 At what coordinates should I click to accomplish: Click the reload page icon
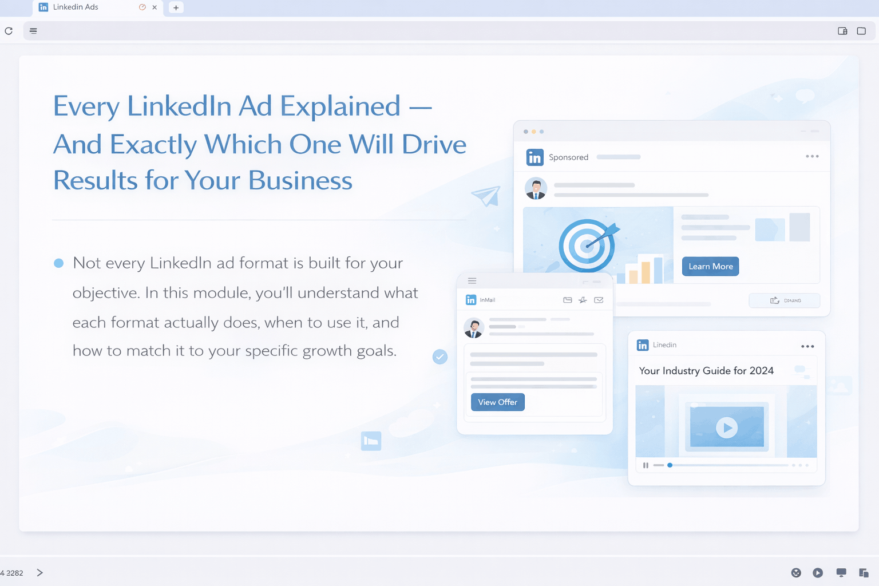pos(9,31)
